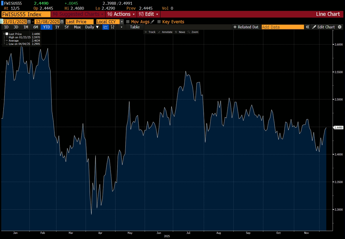Expand the Daily periodicity dropdown

pyautogui.click(x=92, y=27)
